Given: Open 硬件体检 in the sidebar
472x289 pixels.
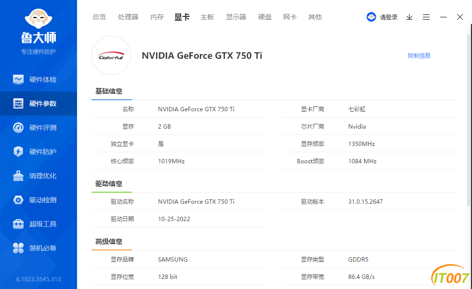Looking at the screenshot, I should pyautogui.click(x=39, y=79).
